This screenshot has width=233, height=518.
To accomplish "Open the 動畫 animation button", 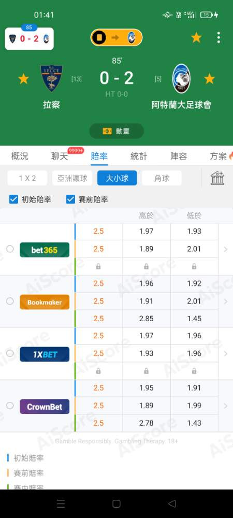I will pyautogui.click(x=116, y=131).
